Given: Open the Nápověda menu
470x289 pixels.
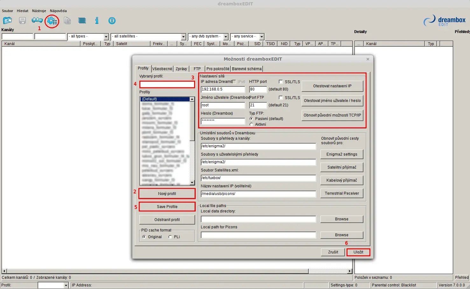Looking at the screenshot, I should tap(58, 11).
